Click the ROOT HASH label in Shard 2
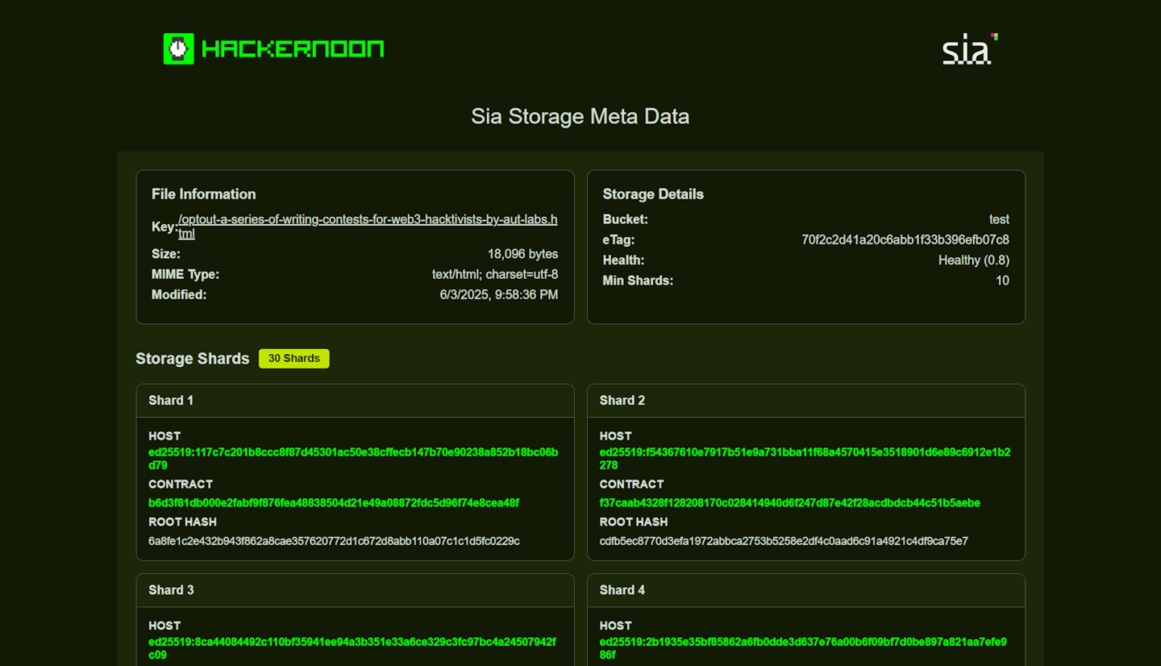This screenshot has width=1161, height=666. (633, 522)
